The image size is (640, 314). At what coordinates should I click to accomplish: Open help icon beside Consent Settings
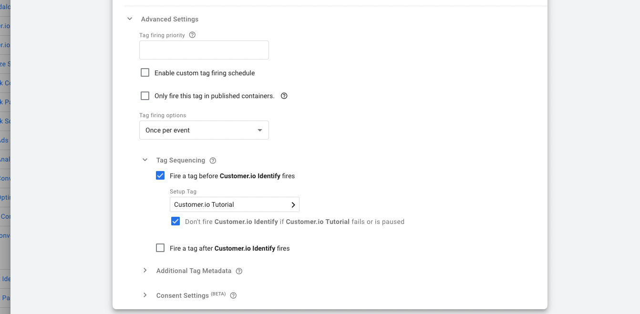pos(233,295)
